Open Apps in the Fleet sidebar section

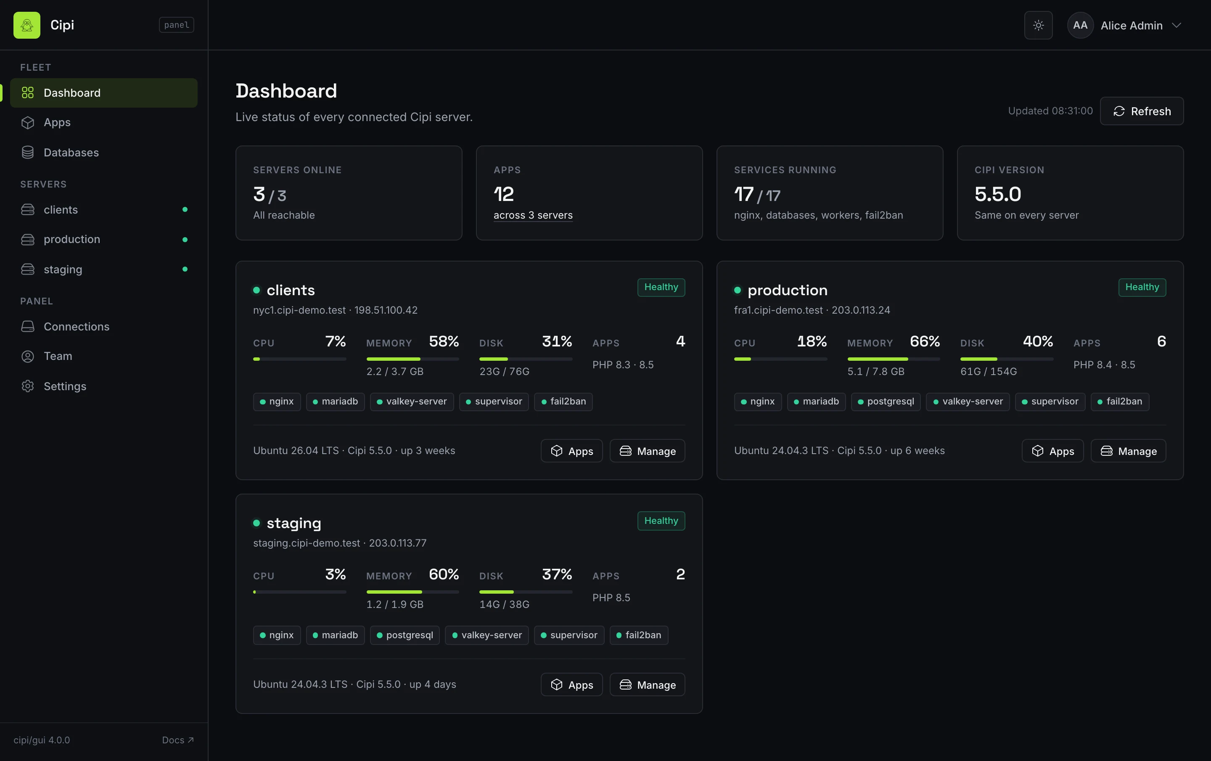coord(103,122)
